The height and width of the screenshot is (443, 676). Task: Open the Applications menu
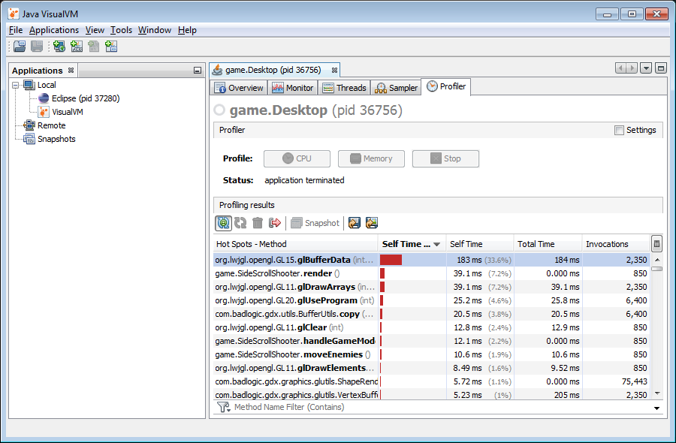pyautogui.click(x=54, y=30)
